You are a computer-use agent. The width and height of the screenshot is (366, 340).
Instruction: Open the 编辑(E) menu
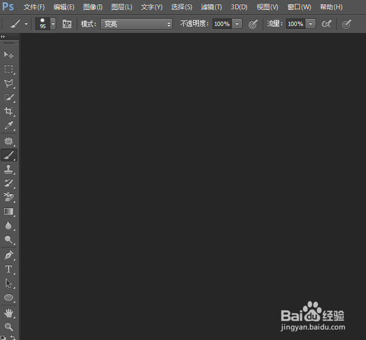tap(64, 7)
